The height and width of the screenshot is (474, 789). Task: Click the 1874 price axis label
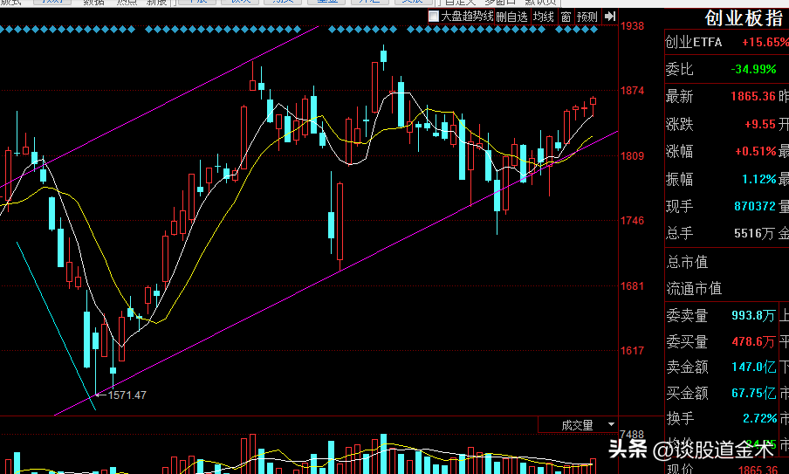tap(632, 91)
